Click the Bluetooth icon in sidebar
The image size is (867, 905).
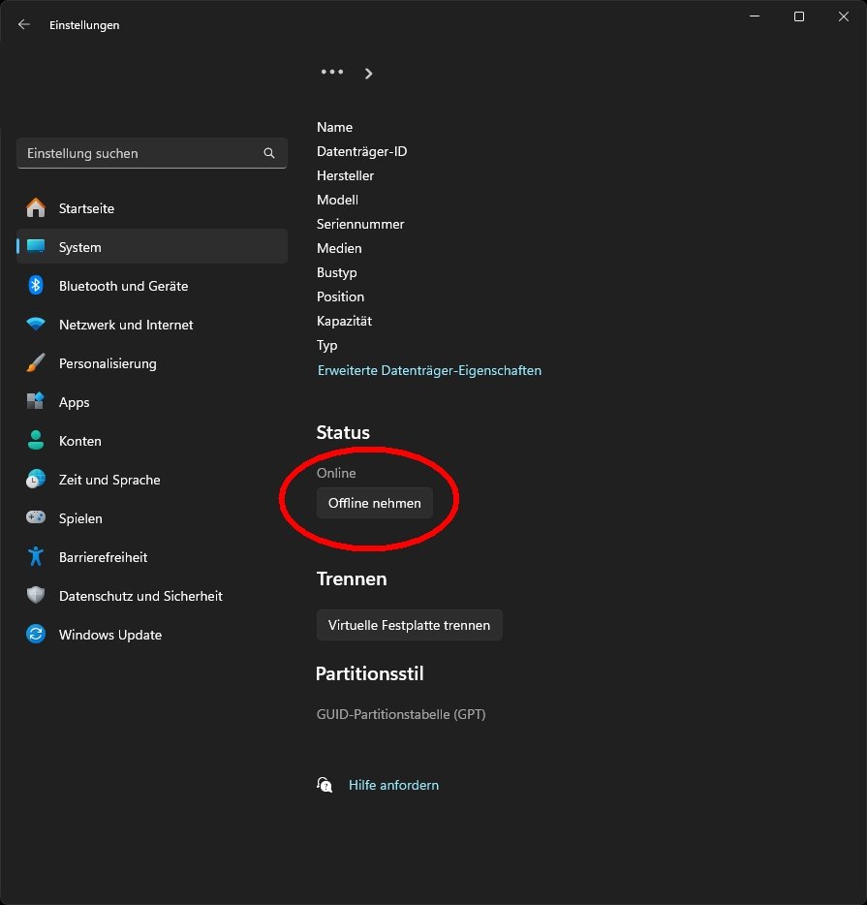click(36, 285)
